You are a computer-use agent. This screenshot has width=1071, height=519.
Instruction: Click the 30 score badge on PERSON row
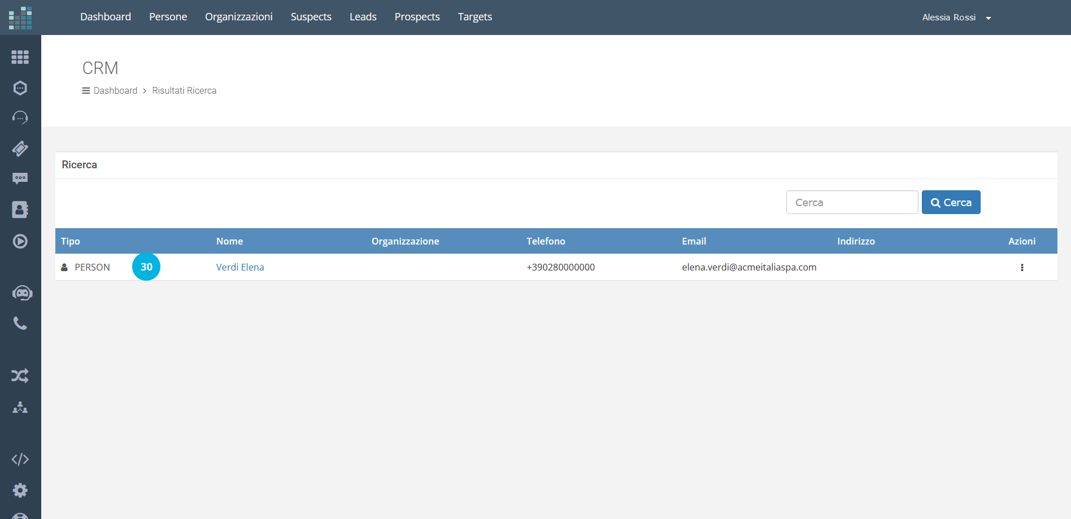pyautogui.click(x=146, y=267)
